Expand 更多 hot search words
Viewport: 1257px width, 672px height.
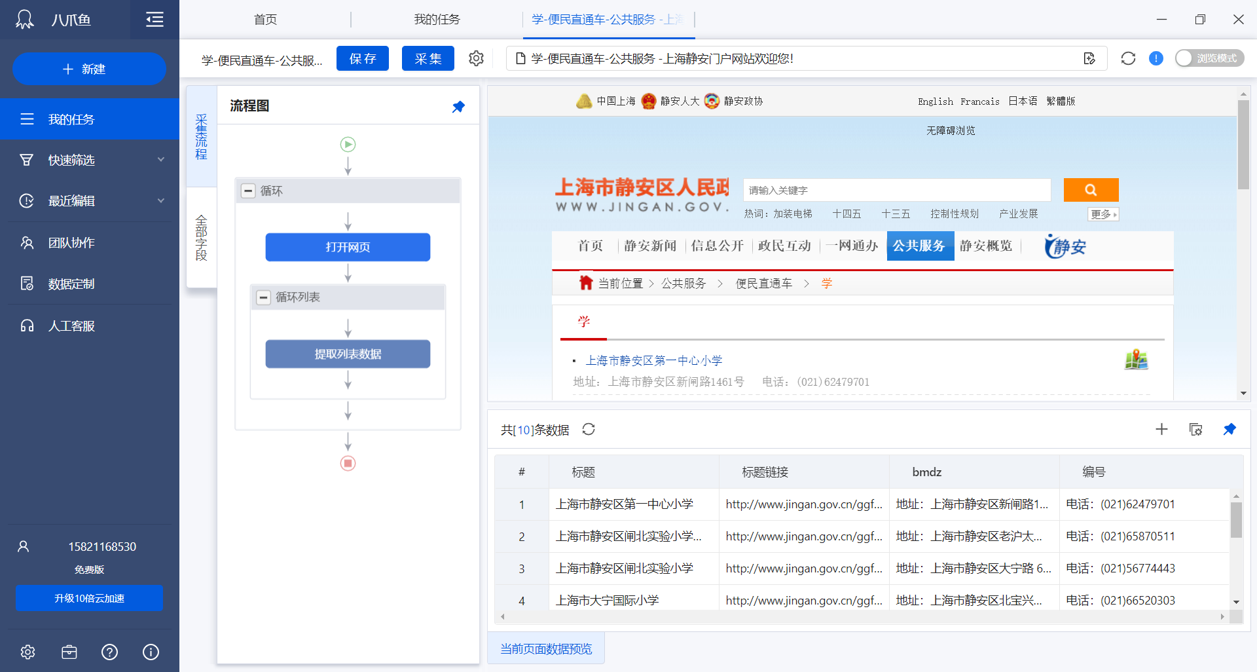pos(1103,214)
